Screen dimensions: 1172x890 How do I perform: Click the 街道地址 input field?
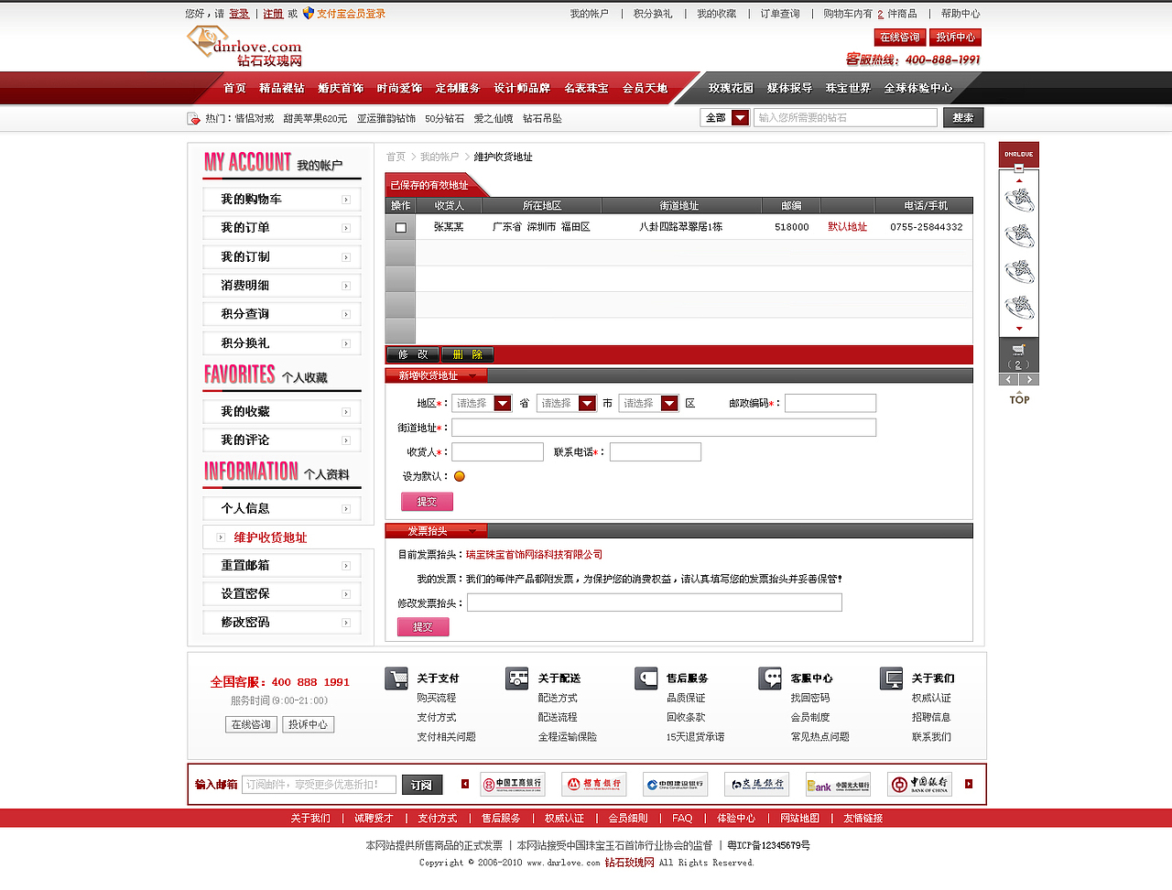(x=664, y=428)
